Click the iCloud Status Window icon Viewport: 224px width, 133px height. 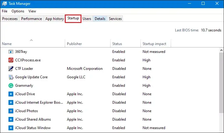(x=11, y=128)
